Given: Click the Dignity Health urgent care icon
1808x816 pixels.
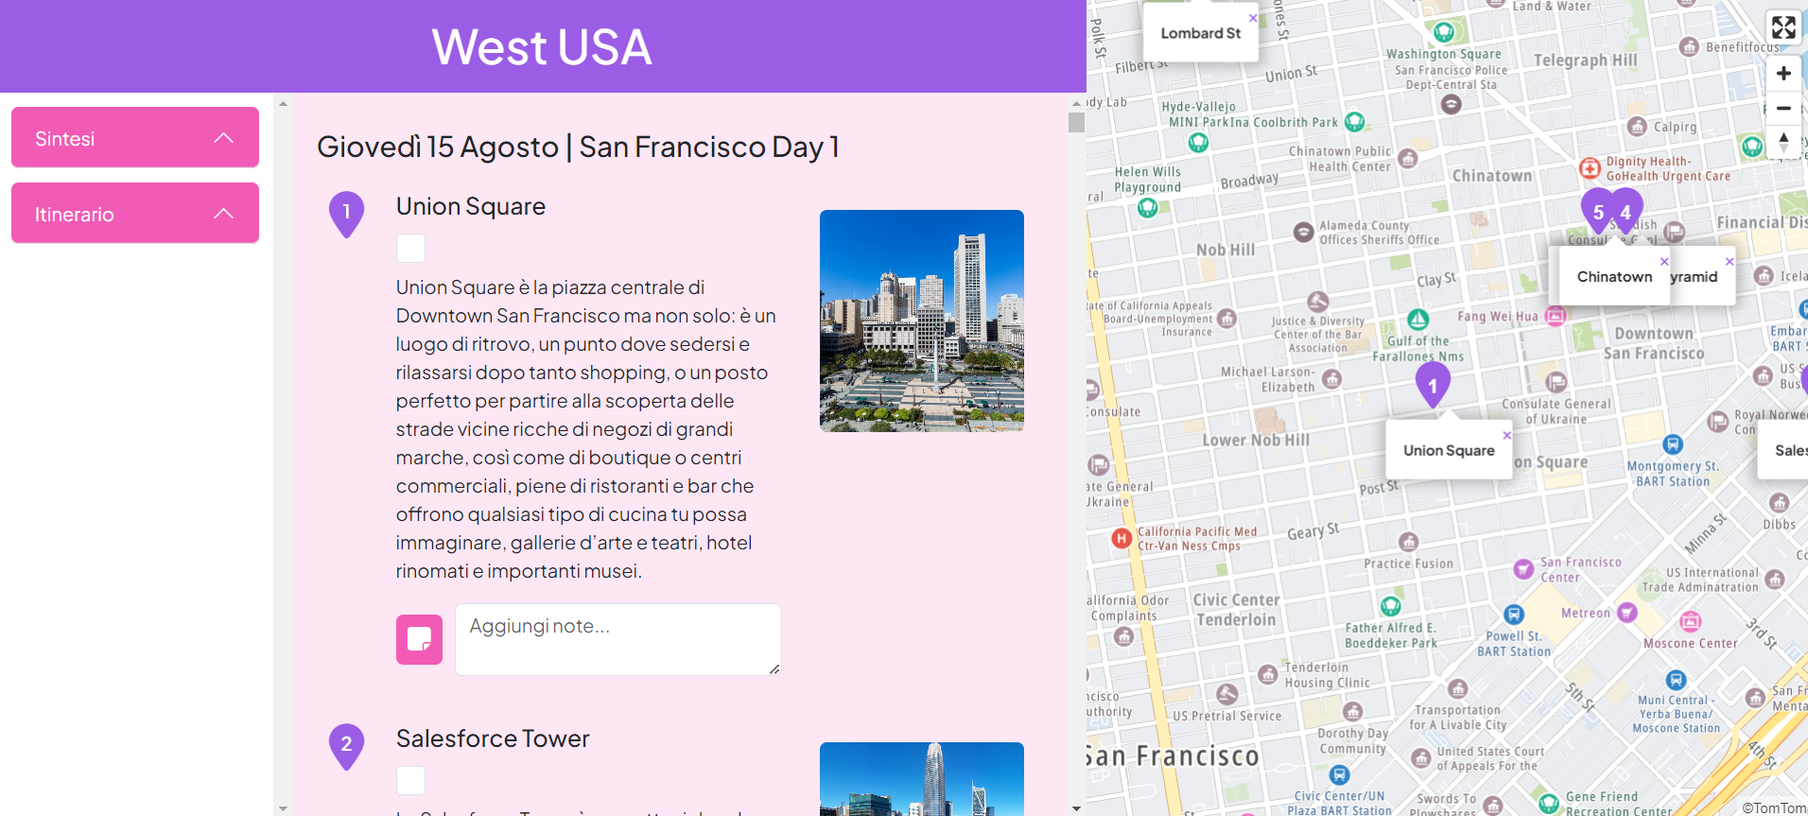Looking at the screenshot, I should 1591,168.
